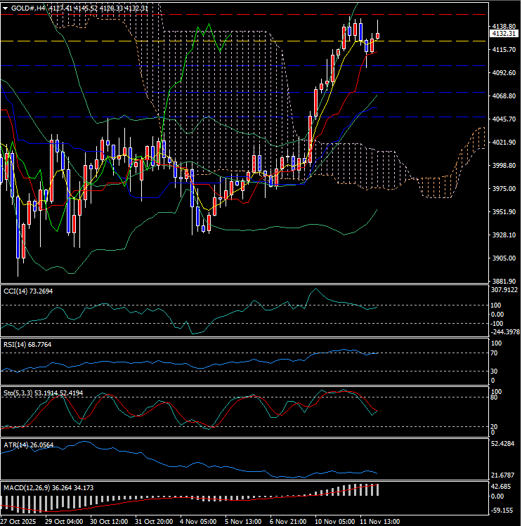The height and width of the screenshot is (526, 522).
Task: Click the 4068.80 price scale label
Action: tap(504, 96)
